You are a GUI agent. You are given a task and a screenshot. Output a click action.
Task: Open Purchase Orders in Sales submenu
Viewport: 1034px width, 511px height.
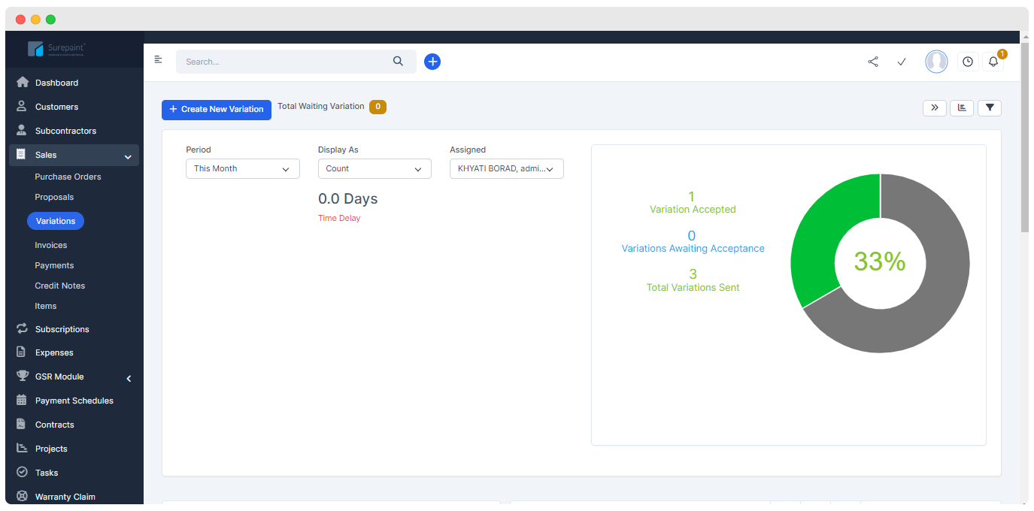click(68, 177)
